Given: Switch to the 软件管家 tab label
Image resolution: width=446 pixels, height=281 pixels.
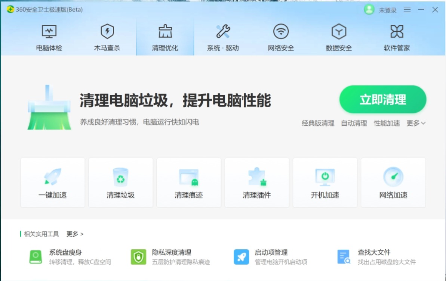Looking at the screenshot, I should point(397,48).
